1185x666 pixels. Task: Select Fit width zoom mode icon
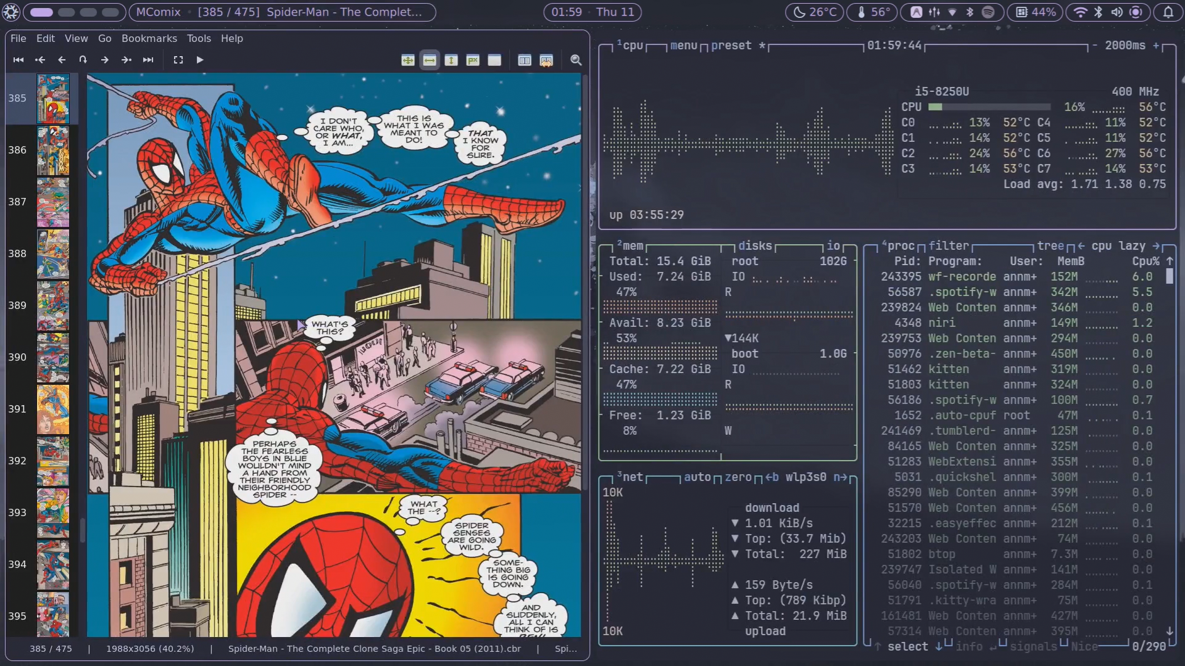pyautogui.click(x=430, y=60)
